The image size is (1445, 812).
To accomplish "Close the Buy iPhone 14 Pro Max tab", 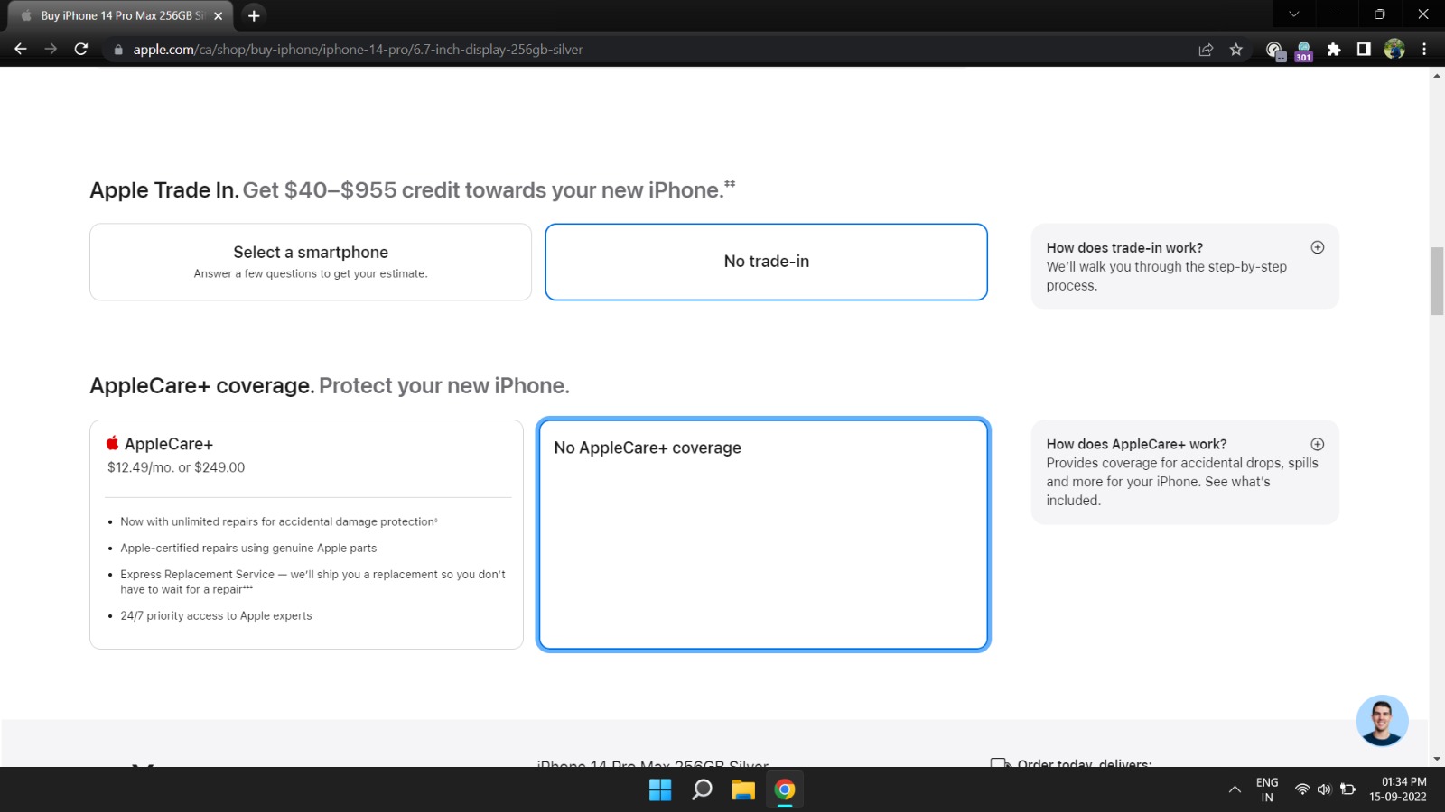I will [218, 15].
